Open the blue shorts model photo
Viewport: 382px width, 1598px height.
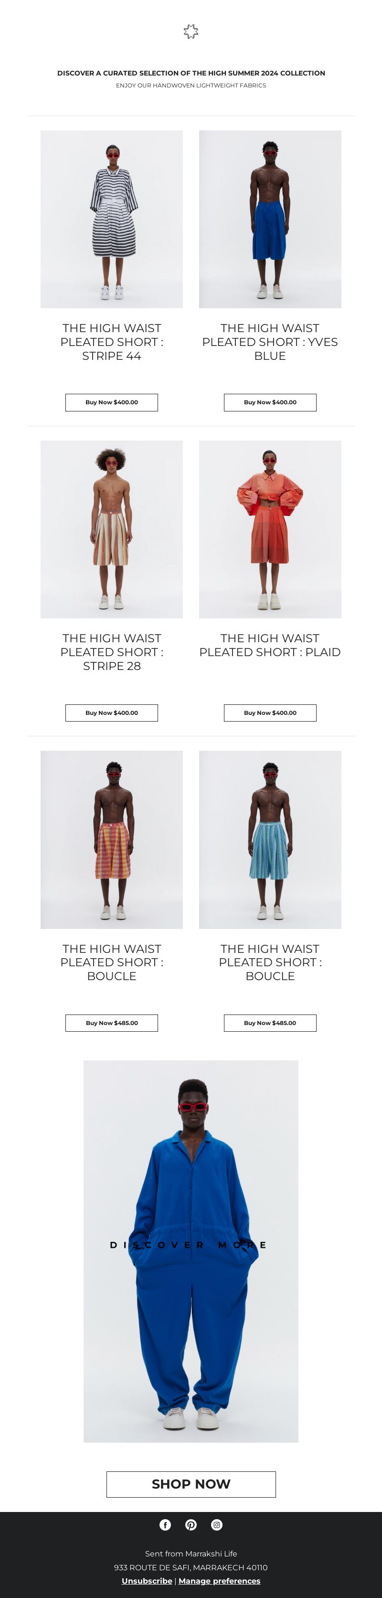point(270,219)
